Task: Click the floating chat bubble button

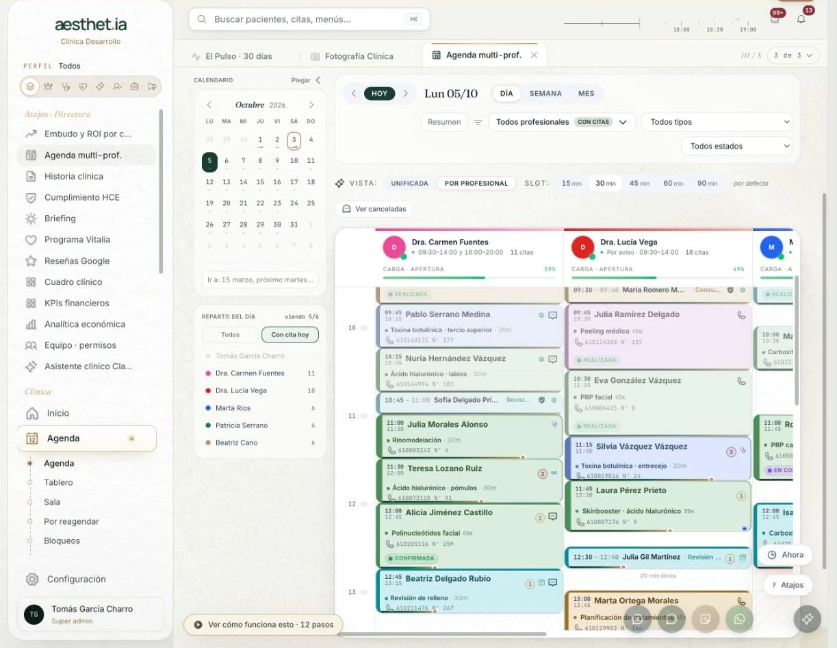Action: [671, 619]
